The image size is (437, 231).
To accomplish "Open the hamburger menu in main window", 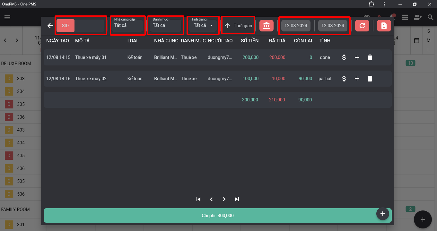I will coord(7,17).
